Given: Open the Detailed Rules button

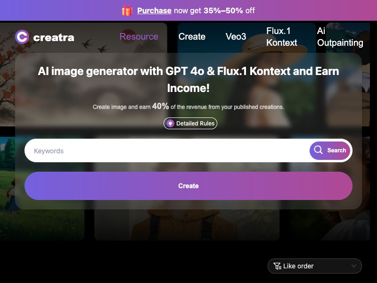Looking at the screenshot, I should [x=190, y=124].
